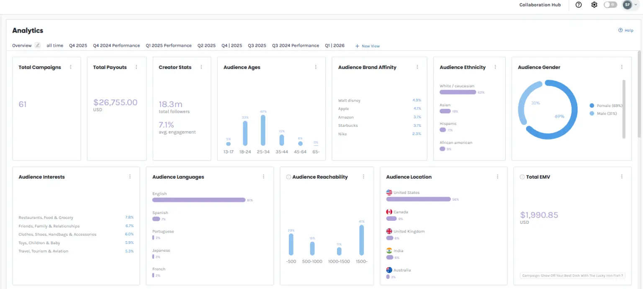Screen dimensions: 643x289
Task: Open Audience Gender card three-dot menu
Action: [622, 67]
